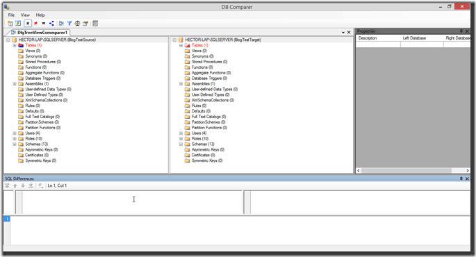
Task: Select Aggregate Functions (0) in left tree
Action: [44, 73]
